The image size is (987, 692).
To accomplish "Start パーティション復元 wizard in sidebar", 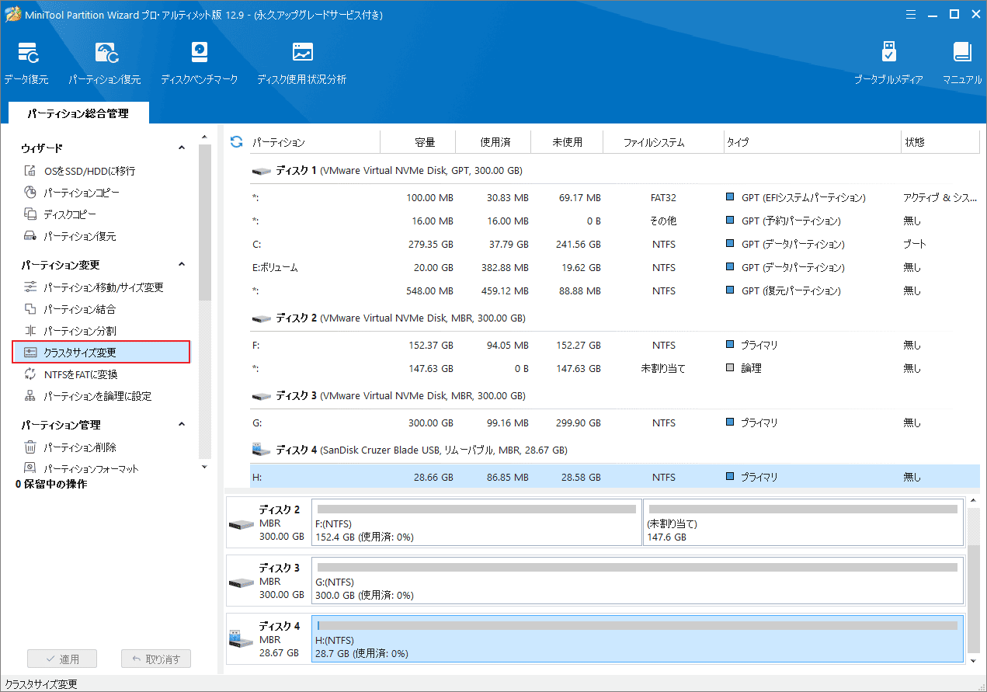I will (x=69, y=236).
